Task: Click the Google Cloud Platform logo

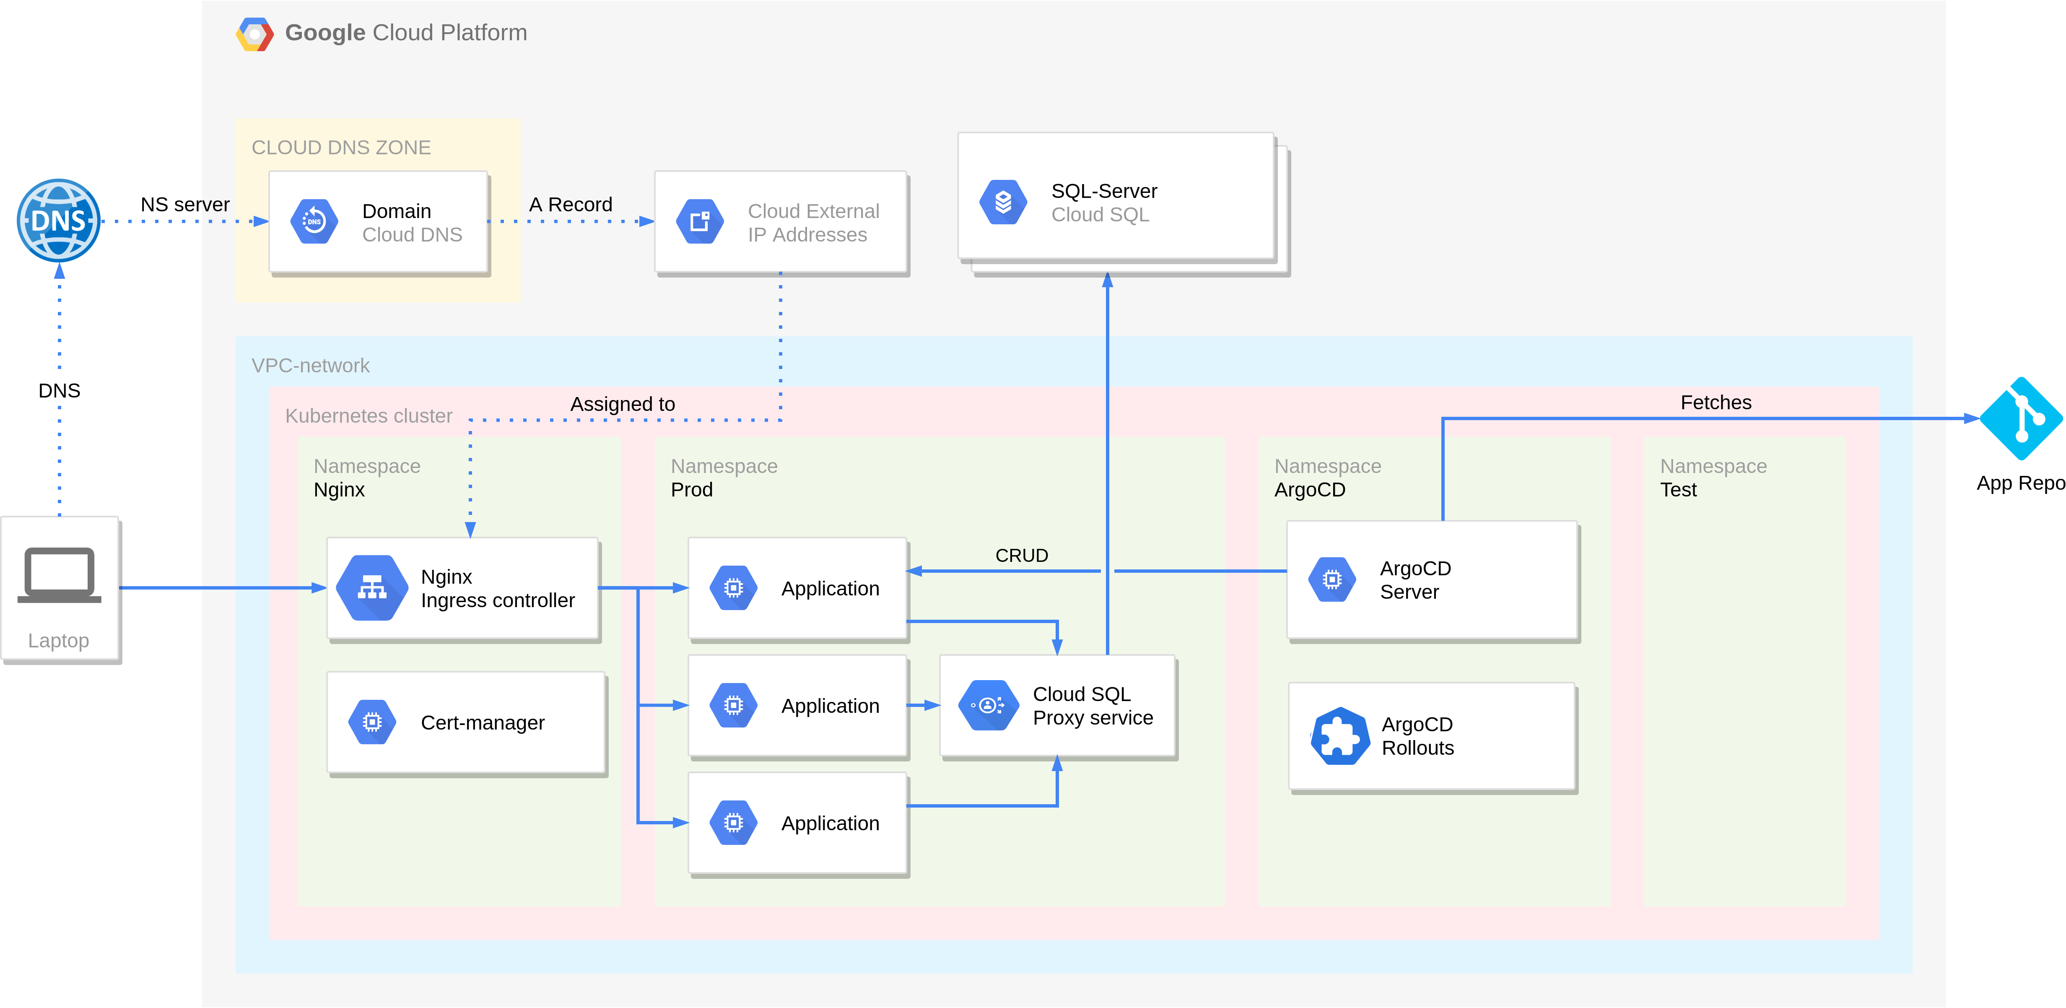Action: pos(254,34)
